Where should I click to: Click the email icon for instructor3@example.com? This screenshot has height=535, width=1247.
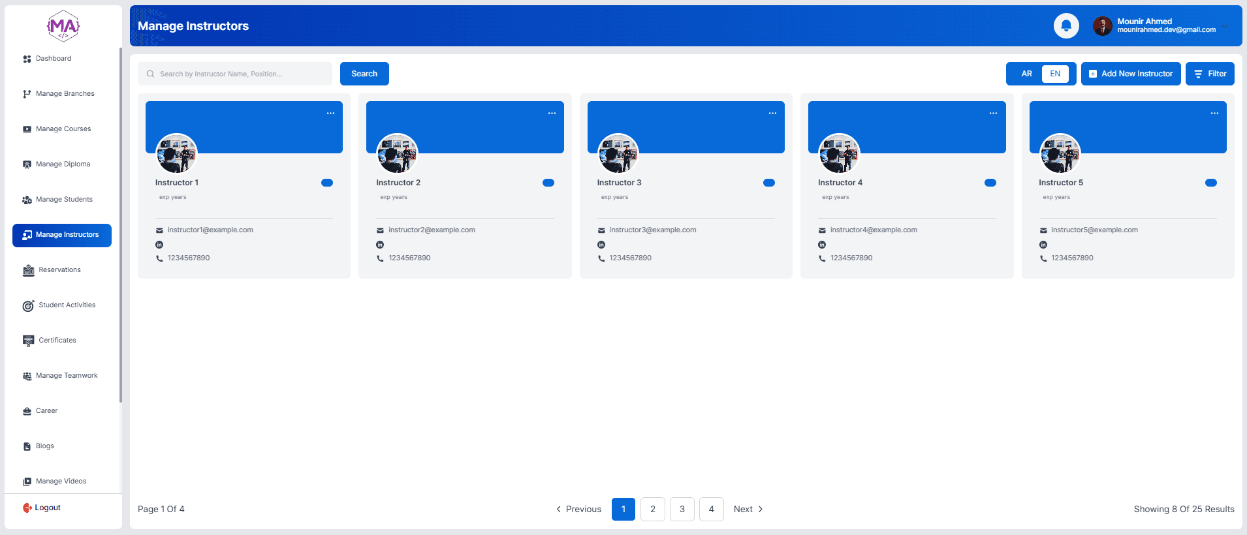(x=601, y=230)
